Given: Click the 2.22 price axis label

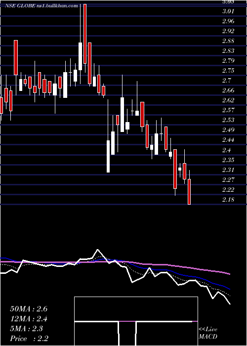Looking at the screenshot, I should pos(228,190).
